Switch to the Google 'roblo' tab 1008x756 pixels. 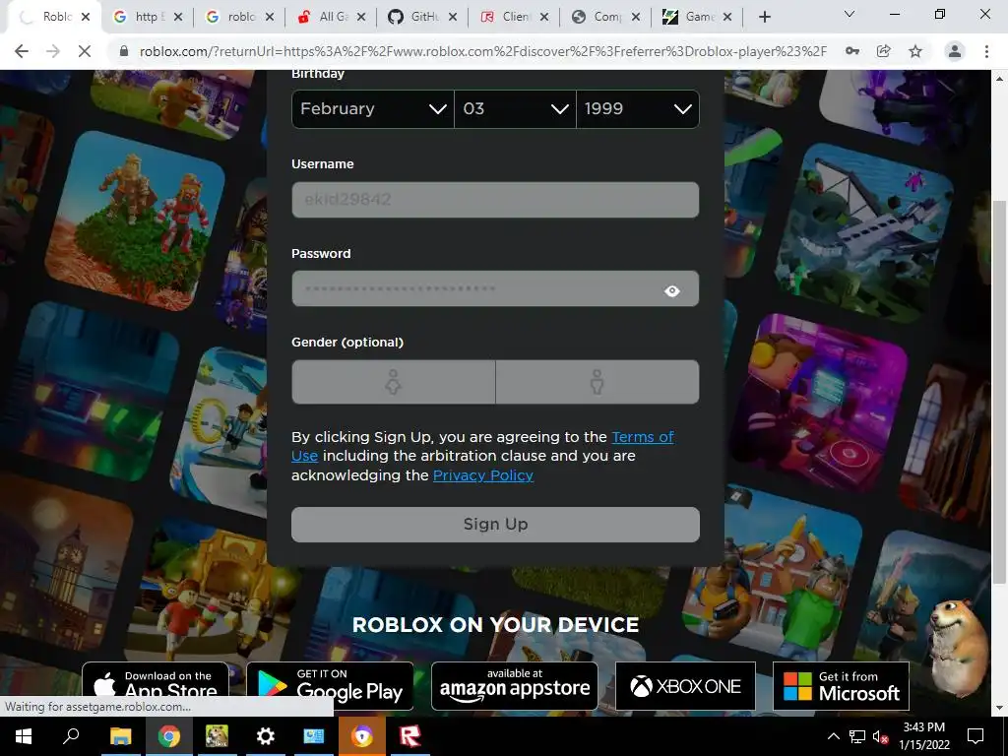coord(239,17)
